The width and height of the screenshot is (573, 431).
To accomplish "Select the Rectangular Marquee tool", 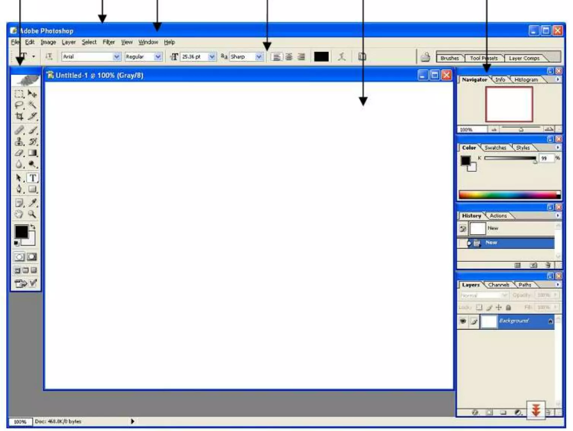I will [x=19, y=94].
